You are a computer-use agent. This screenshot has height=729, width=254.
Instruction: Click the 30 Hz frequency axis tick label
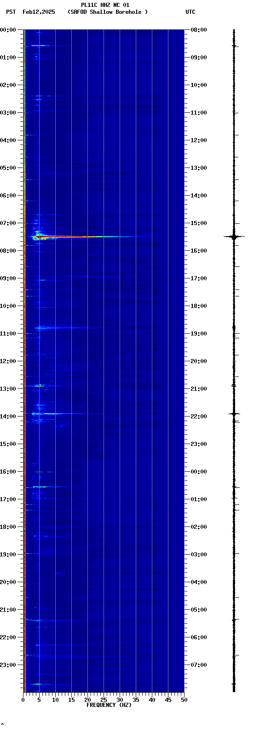point(120,700)
